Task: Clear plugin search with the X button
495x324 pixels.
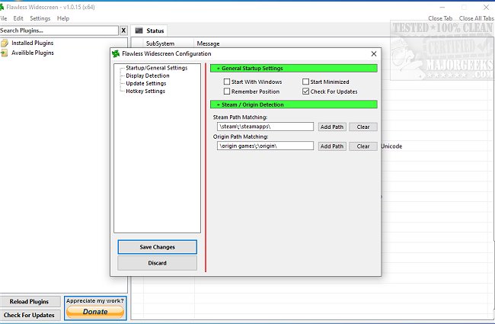Action: pyautogui.click(x=123, y=30)
